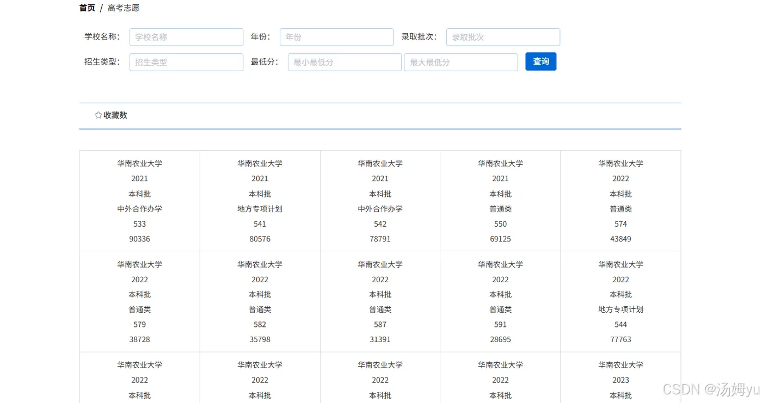The width and height of the screenshot is (762, 403).
Task: Click the rank value 38728
Action: (139, 339)
